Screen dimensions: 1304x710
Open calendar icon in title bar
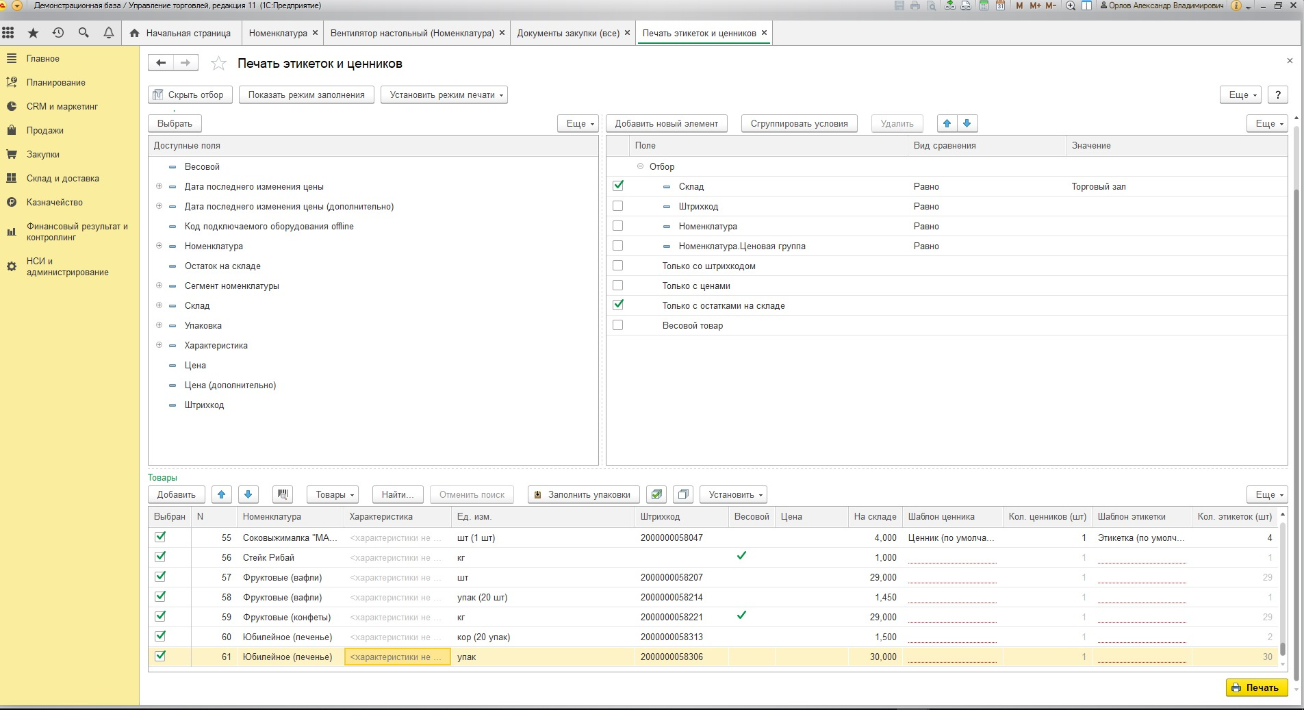[1000, 5]
